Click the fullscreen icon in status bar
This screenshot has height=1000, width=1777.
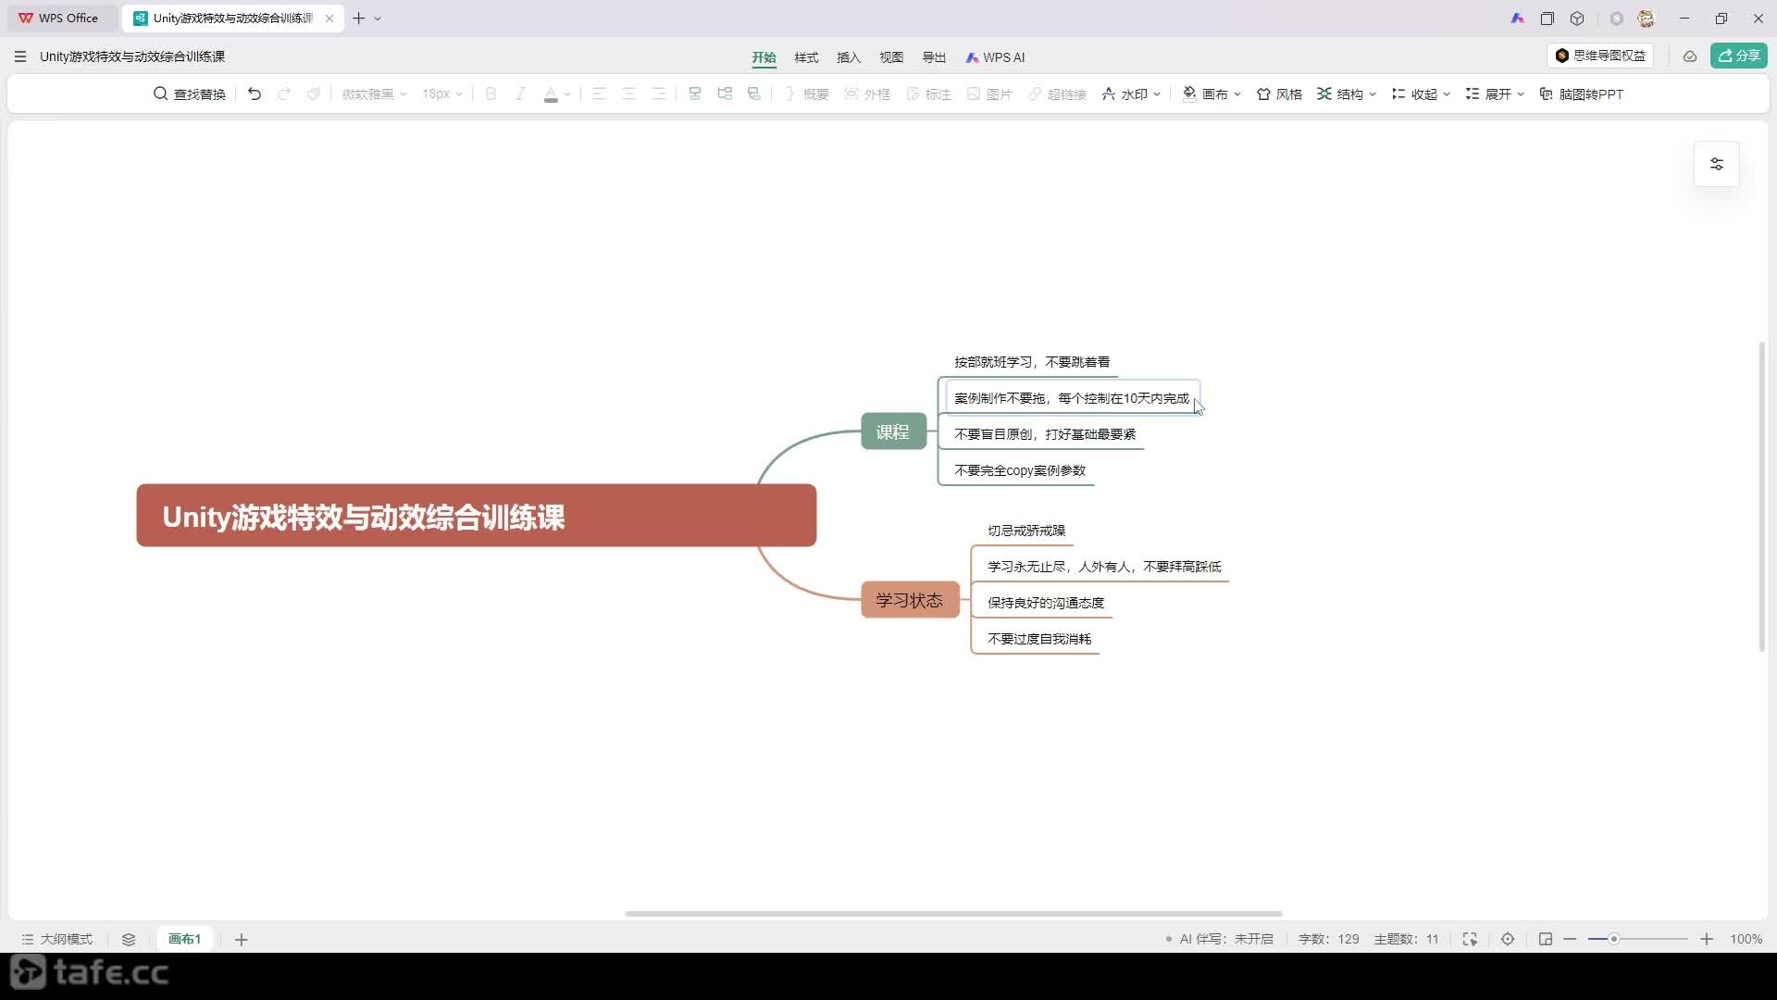tap(1470, 939)
